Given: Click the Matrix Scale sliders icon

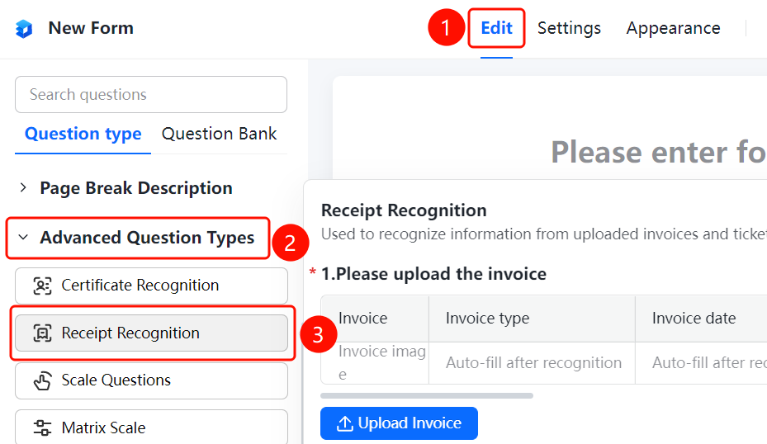Looking at the screenshot, I should 42,427.
